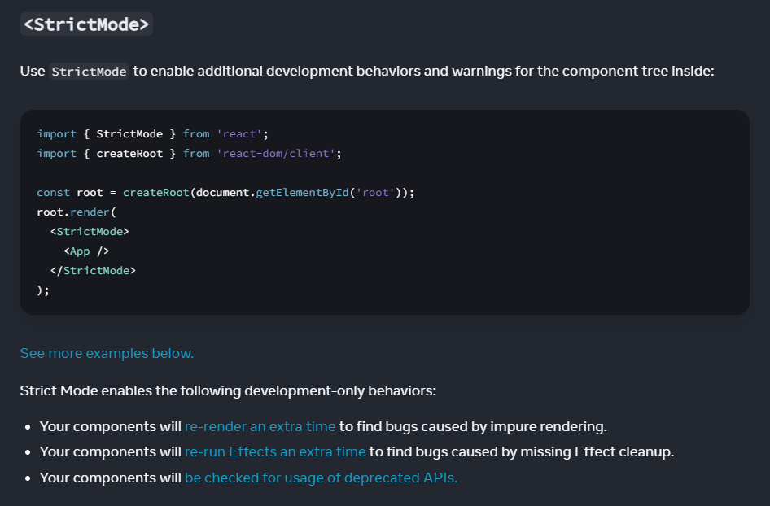The height and width of the screenshot is (506, 770).
Task: Click the closing </StrictMode> tag in code
Action: (x=93, y=270)
